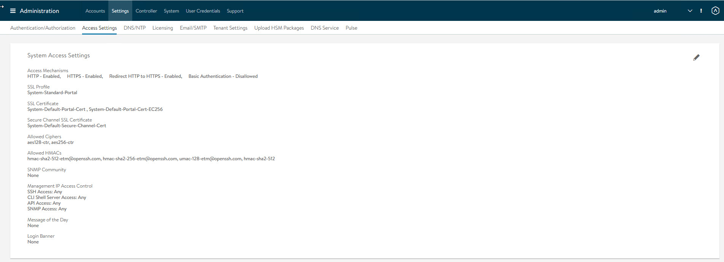Click the Allowed HMACs value line
The image size is (724, 262).
point(151,159)
